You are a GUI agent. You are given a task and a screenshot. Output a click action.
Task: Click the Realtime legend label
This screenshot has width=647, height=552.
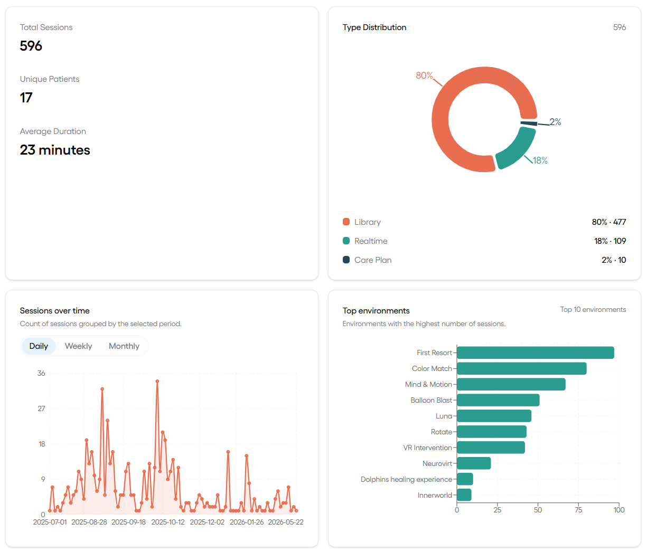coord(371,241)
